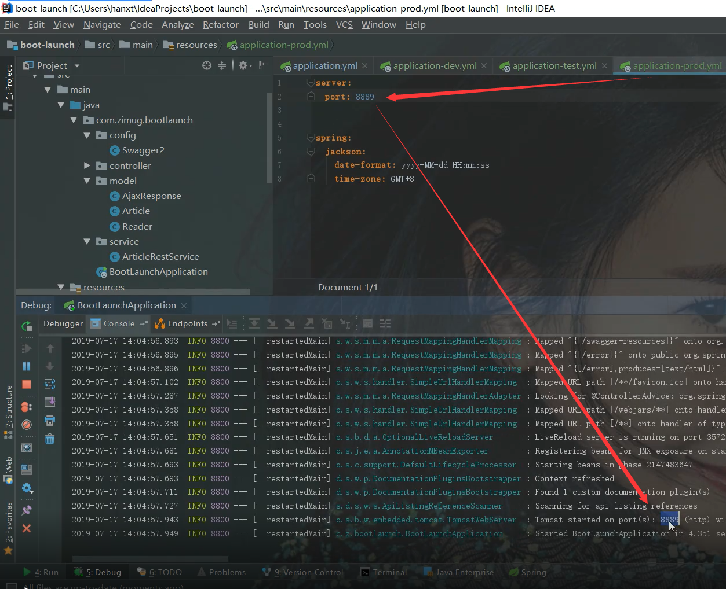
Task: Close debug session with red X
Action: pos(27,528)
